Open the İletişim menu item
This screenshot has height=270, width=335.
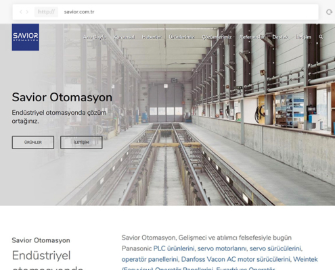pos(303,37)
